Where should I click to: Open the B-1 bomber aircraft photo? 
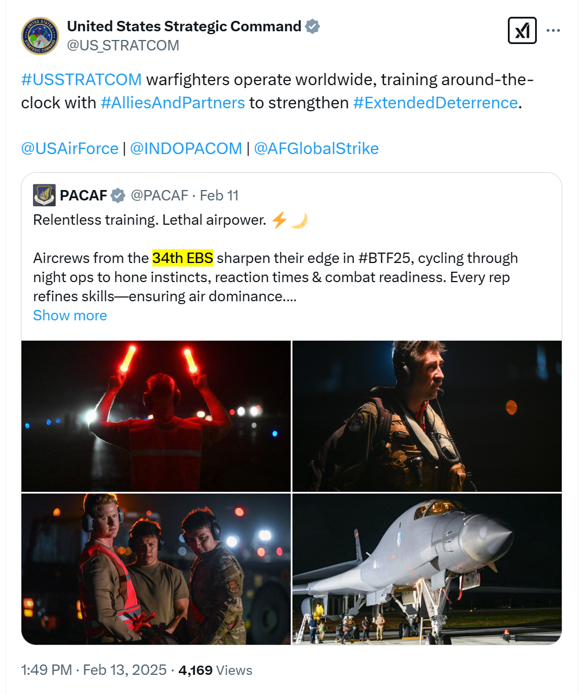427,569
